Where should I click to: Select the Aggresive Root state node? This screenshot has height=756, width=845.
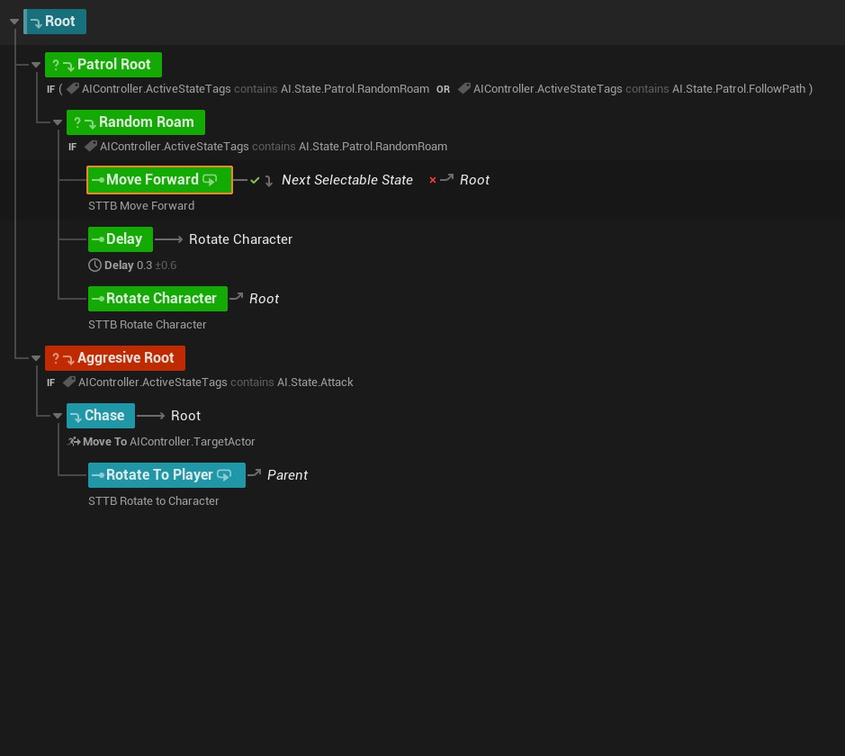115,358
